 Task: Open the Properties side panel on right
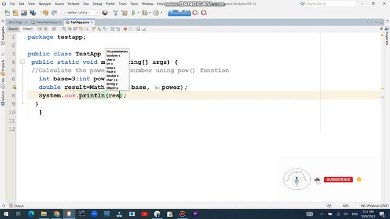387,36
